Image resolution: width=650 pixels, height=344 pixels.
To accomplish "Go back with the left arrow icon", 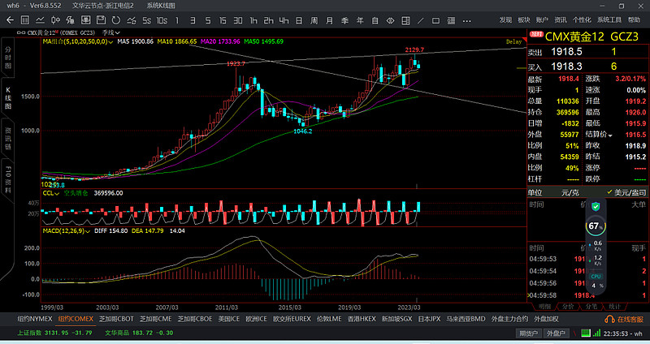I will 11,19.
